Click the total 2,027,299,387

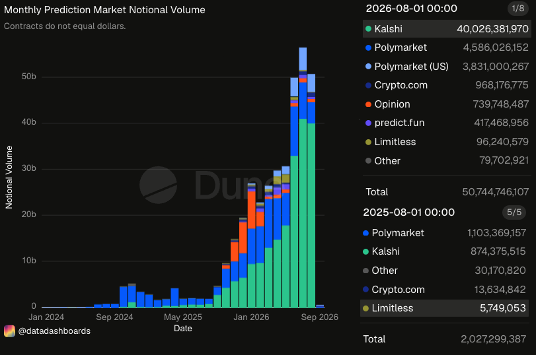(493, 339)
